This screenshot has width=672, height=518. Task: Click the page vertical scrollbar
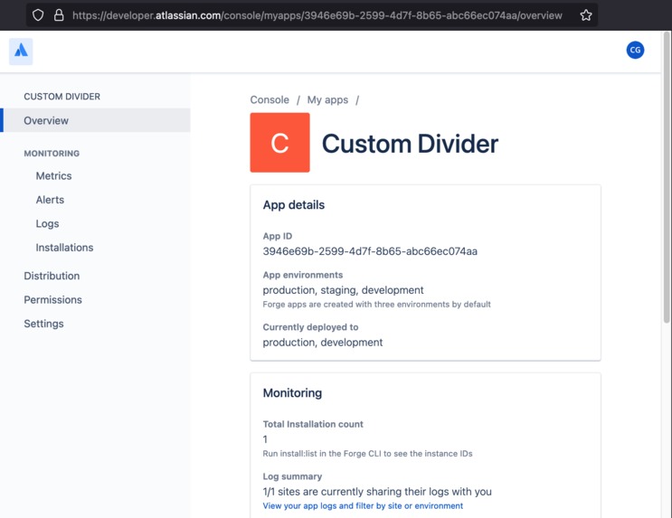click(x=667, y=176)
